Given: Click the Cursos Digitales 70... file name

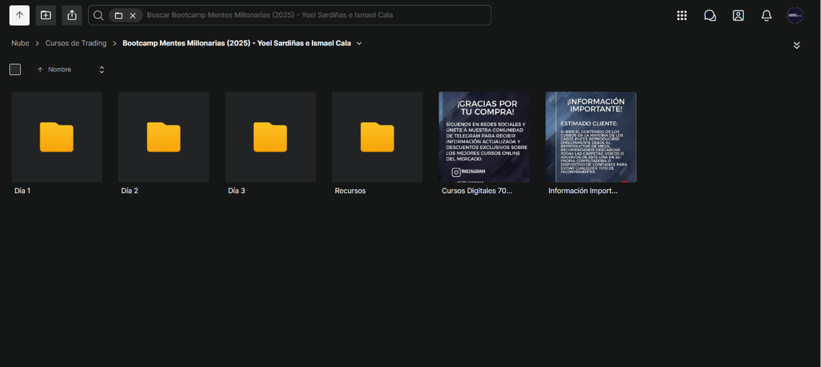Looking at the screenshot, I should [x=476, y=191].
